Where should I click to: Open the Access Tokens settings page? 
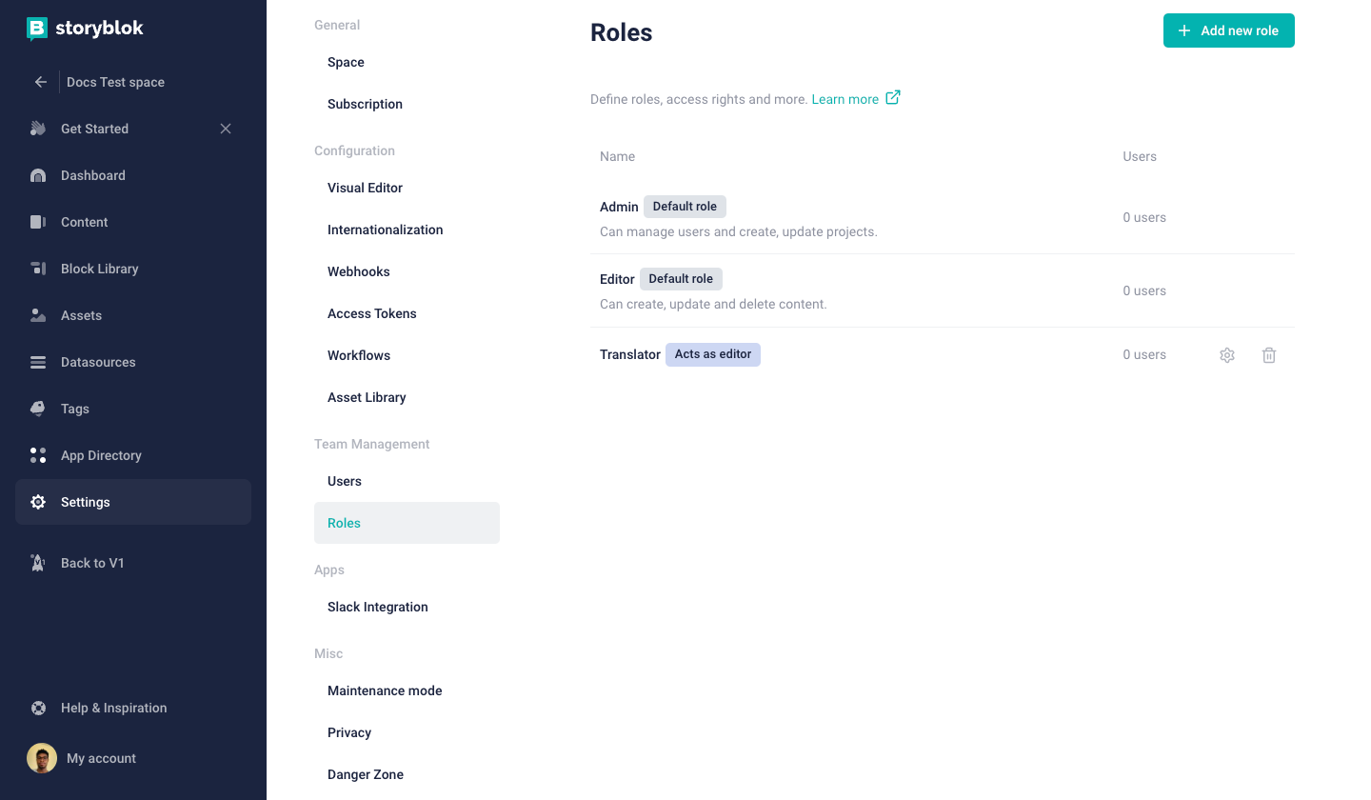click(x=372, y=313)
